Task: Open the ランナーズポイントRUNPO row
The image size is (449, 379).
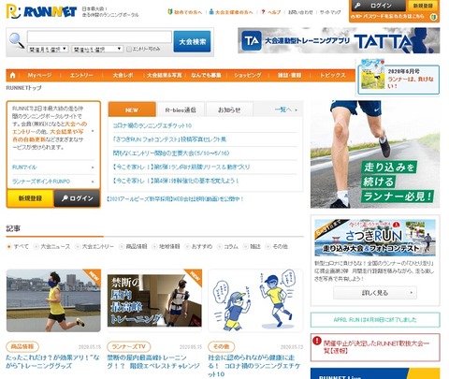Action: tap(53, 182)
